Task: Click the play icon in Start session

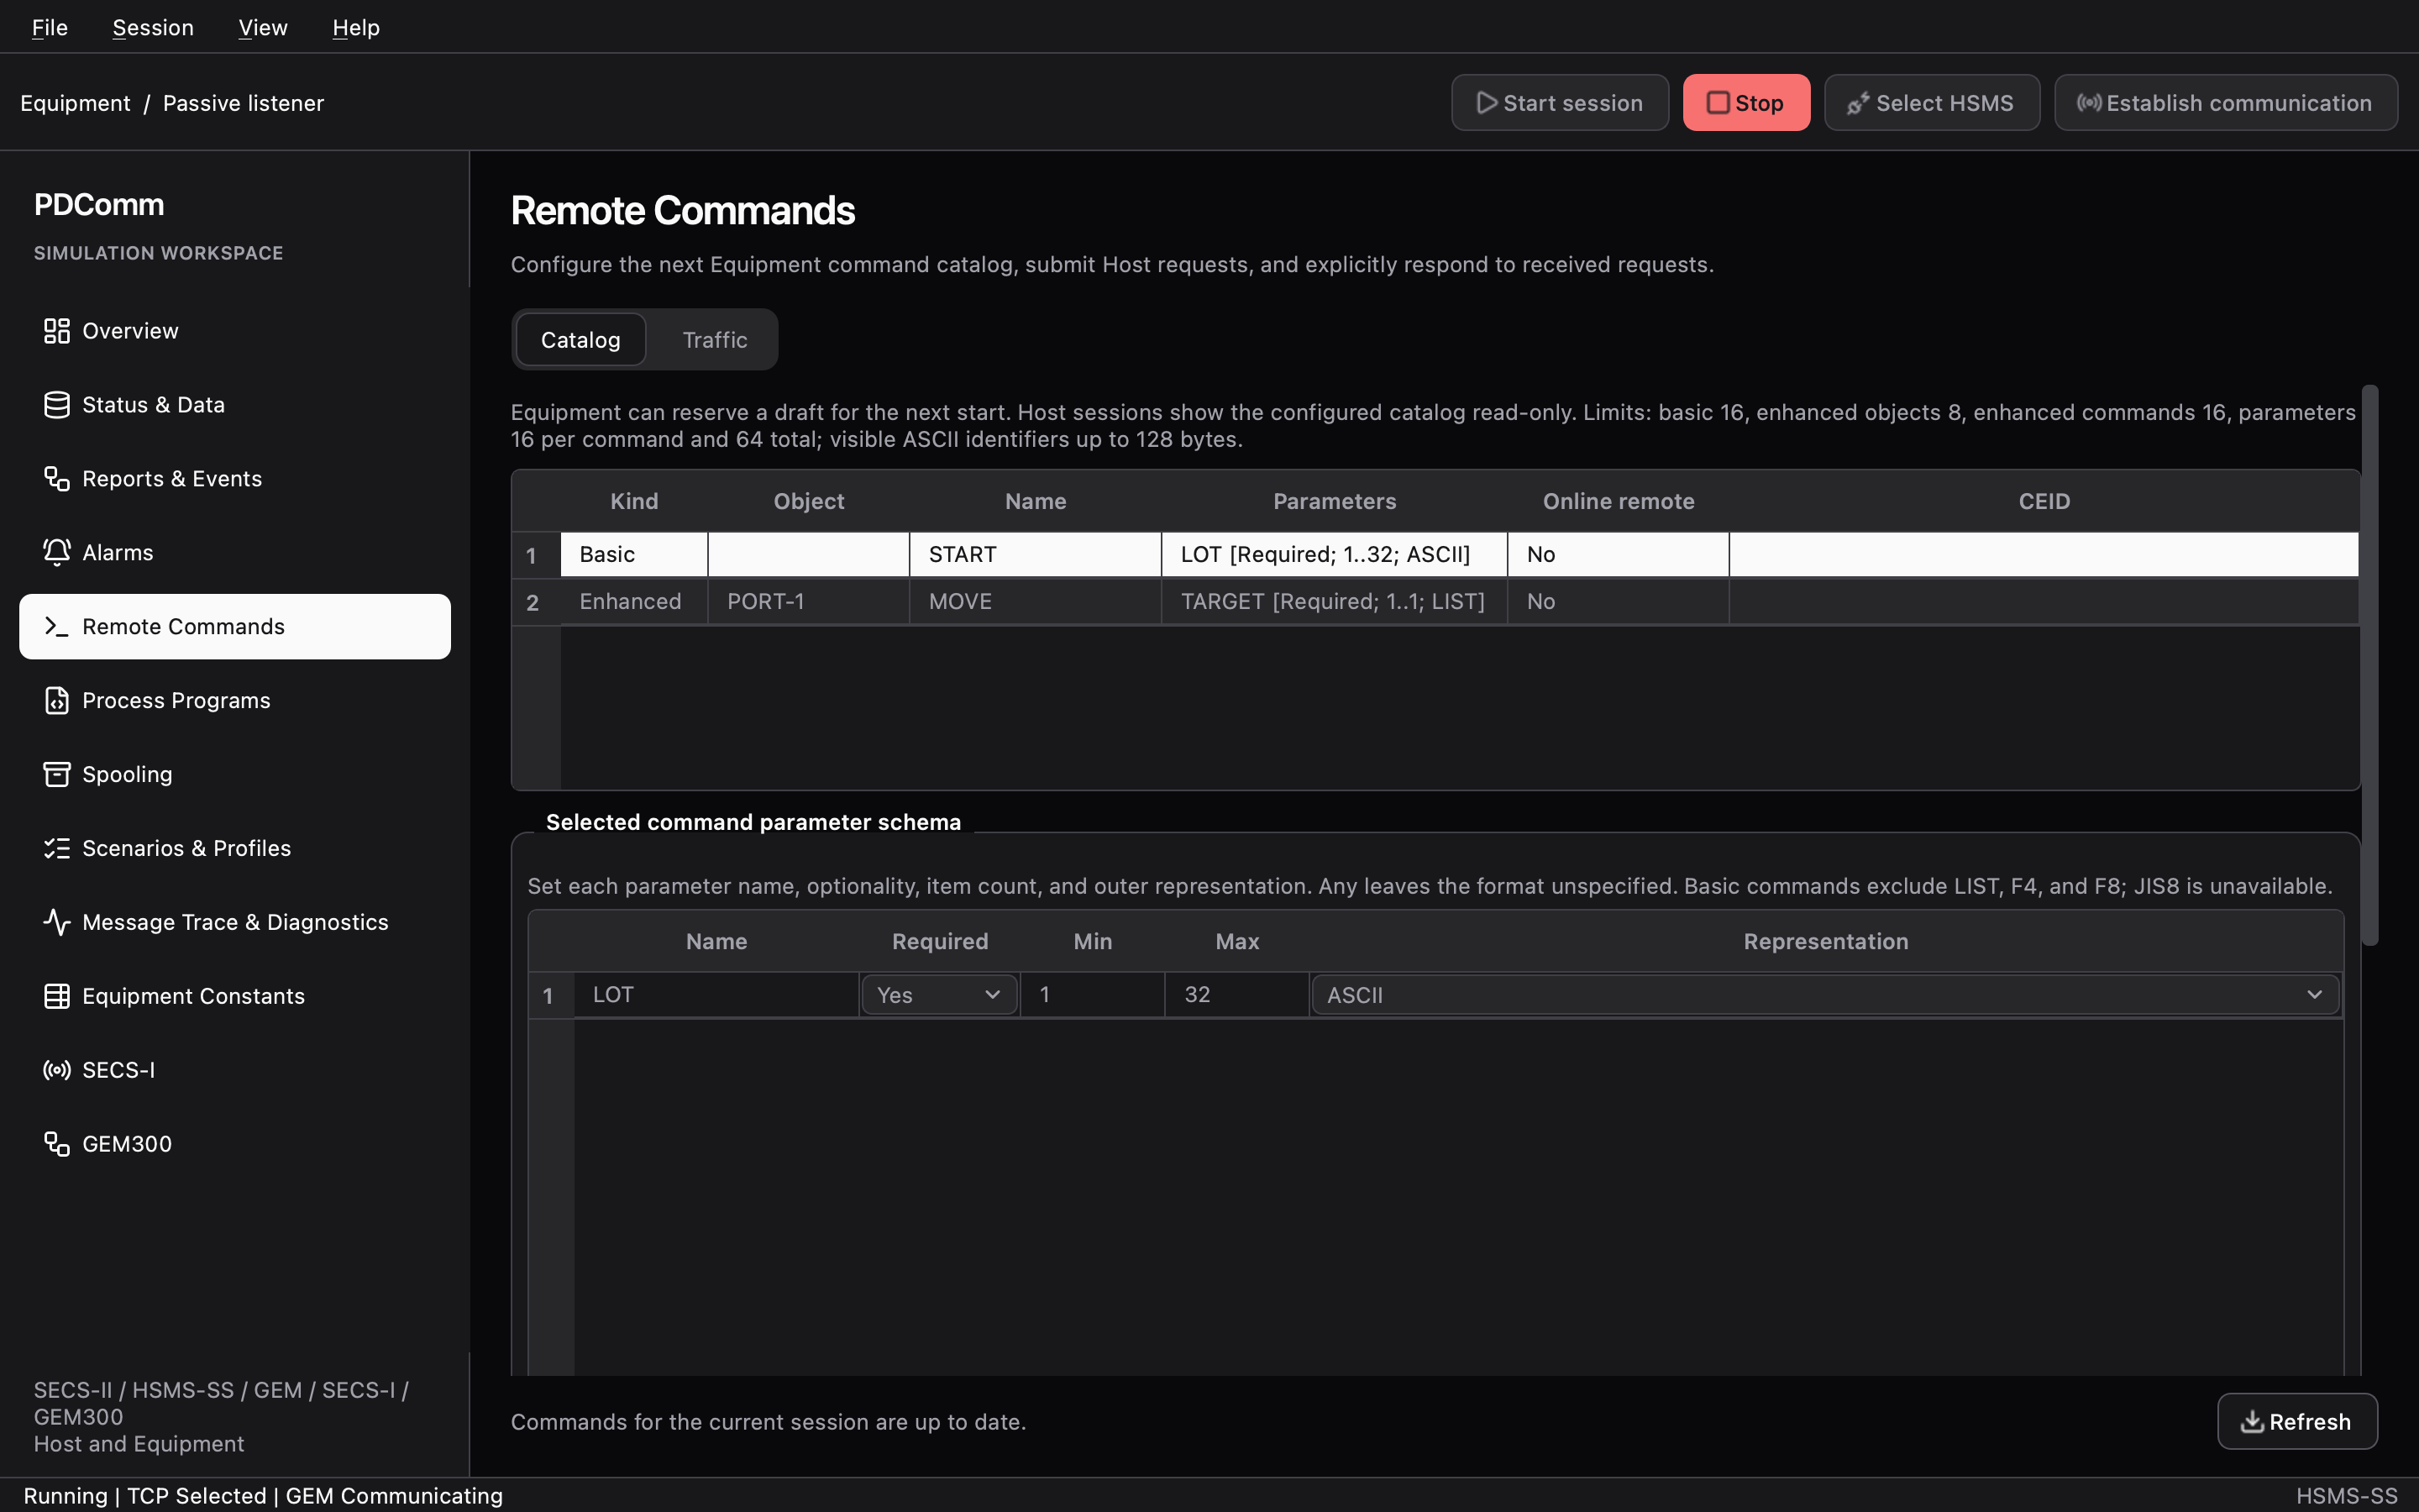Action: 1487,103
